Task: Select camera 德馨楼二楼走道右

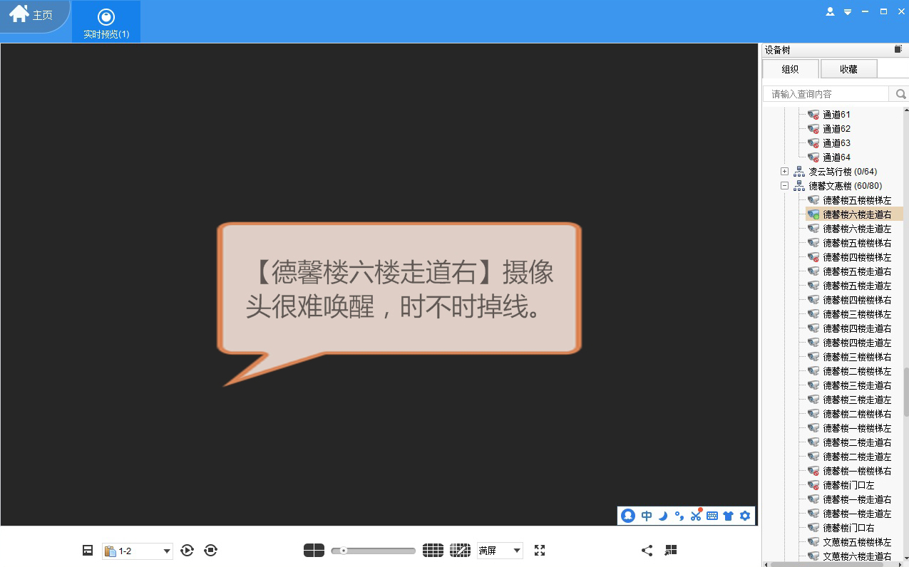Action: click(x=857, y=442)
